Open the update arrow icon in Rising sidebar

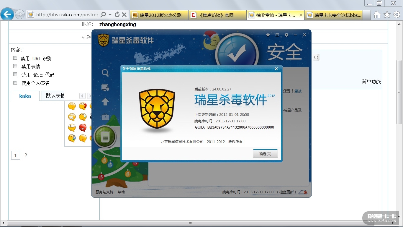tap(105, 102)
